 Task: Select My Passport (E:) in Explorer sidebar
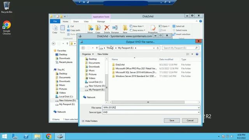click(x=65, y=104)
